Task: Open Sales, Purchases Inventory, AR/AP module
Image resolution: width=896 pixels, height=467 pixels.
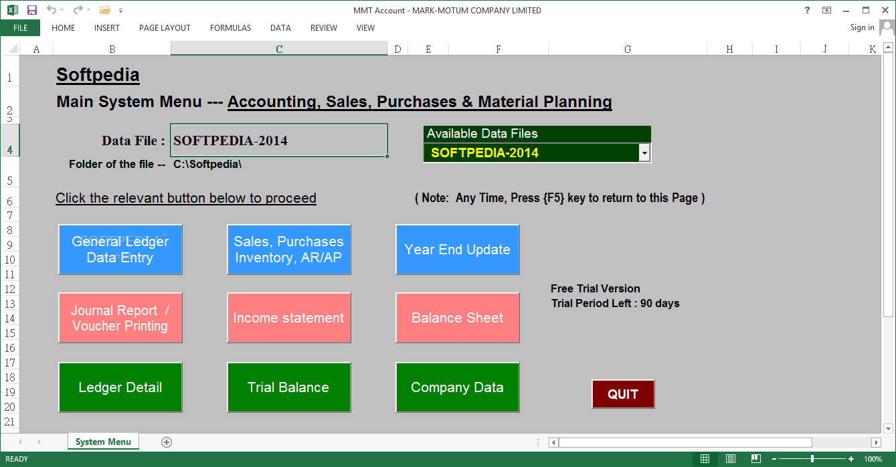Action: [x=289, y=250]
